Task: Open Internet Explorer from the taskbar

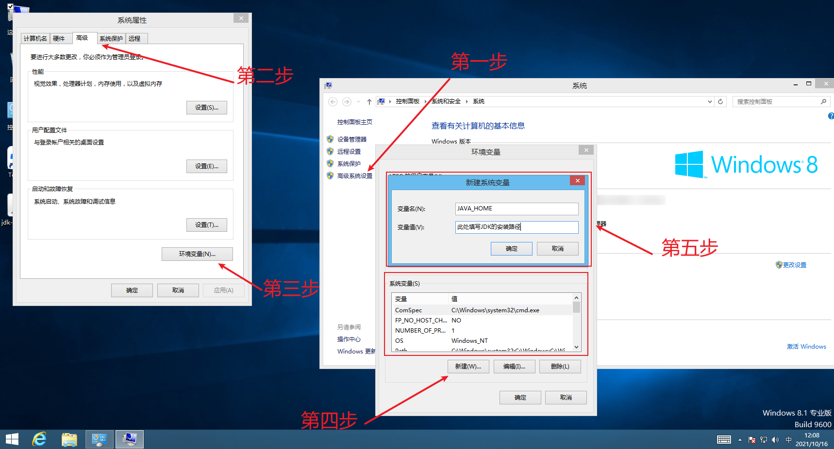Action: [39, 439]
